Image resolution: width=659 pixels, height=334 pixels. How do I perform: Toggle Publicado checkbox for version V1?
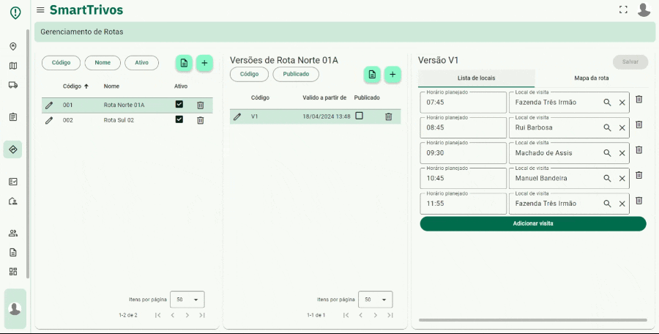360,116
